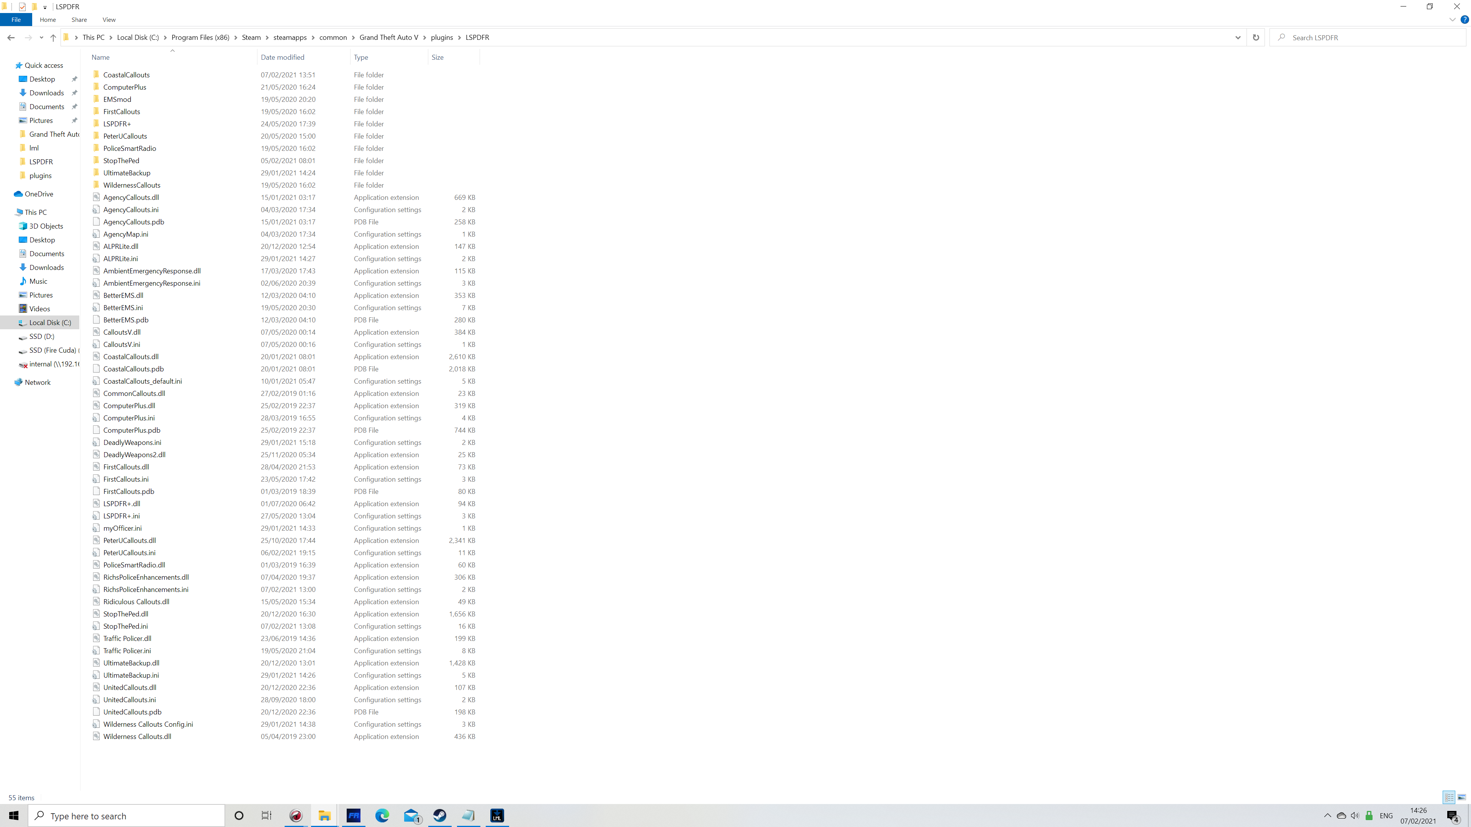Open recent locations dropdown arrow

pos(41,38)
